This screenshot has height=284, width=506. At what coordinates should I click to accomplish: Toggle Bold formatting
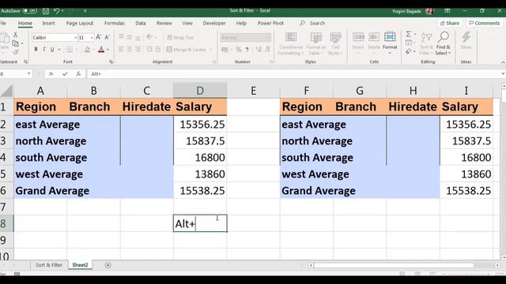tap(36, 49)
